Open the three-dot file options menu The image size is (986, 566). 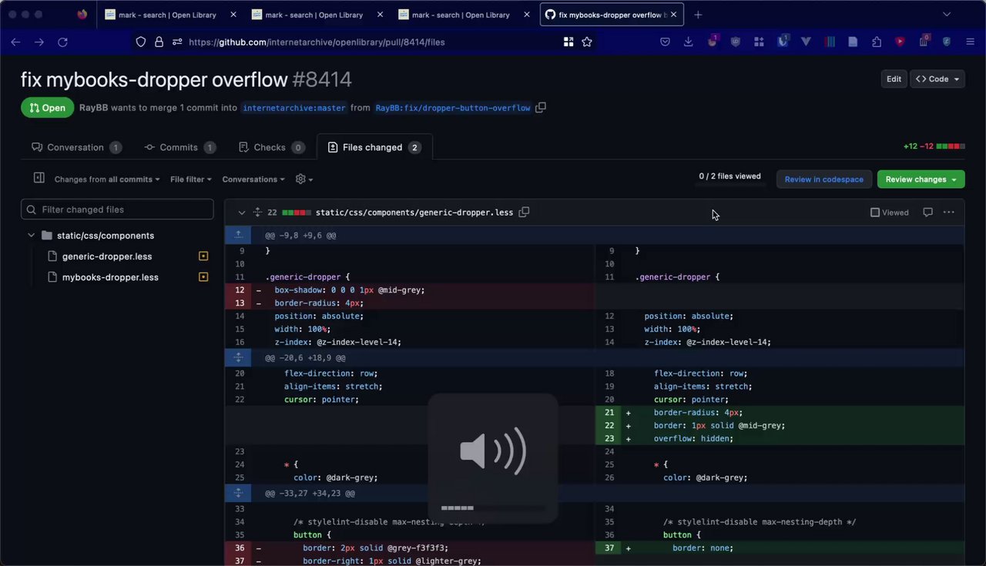click(x=948, y=213)
